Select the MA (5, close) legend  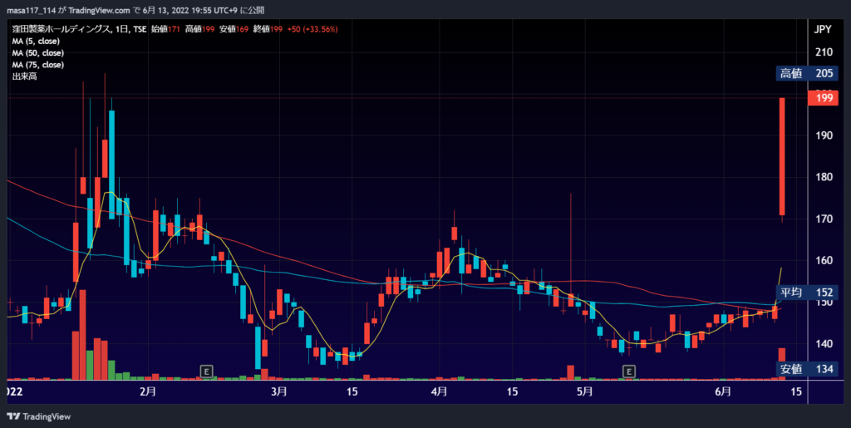click(x=36, y=42)
